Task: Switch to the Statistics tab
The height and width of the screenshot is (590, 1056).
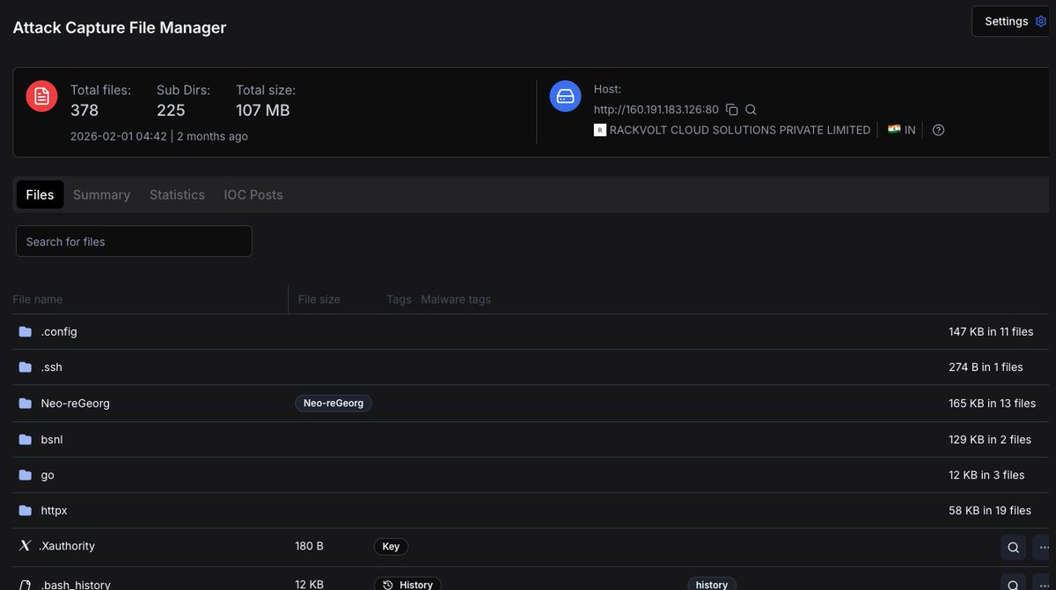Action: [x=177, y=194]
